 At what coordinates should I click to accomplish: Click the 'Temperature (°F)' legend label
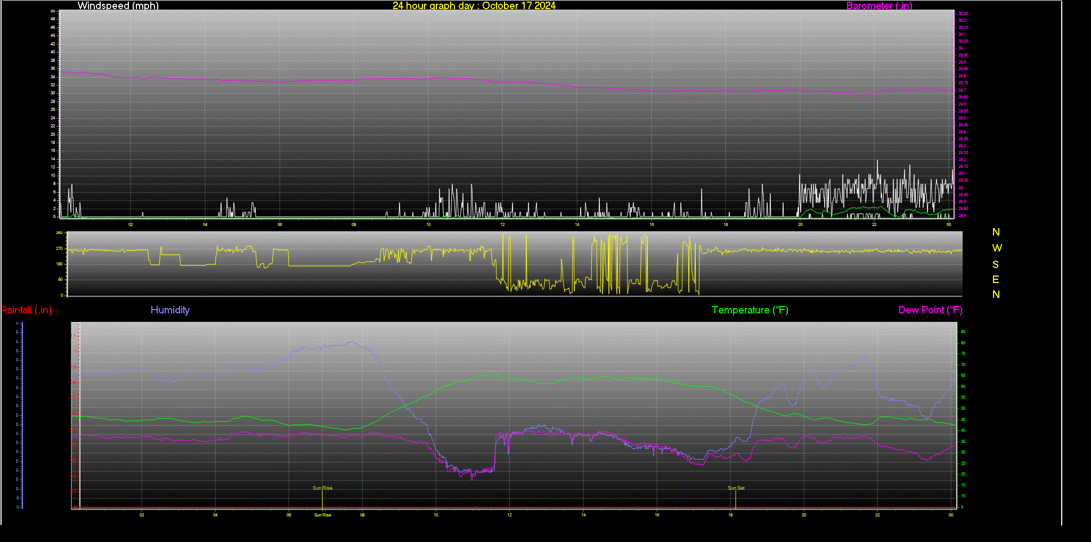coord(750,310)
